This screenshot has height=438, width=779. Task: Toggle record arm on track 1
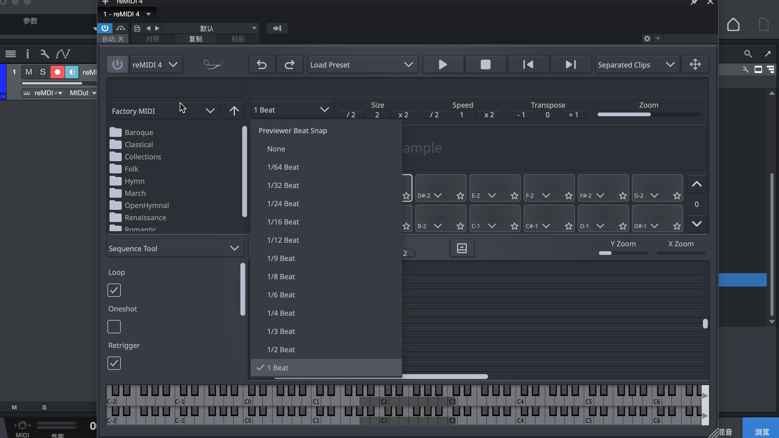57,72
